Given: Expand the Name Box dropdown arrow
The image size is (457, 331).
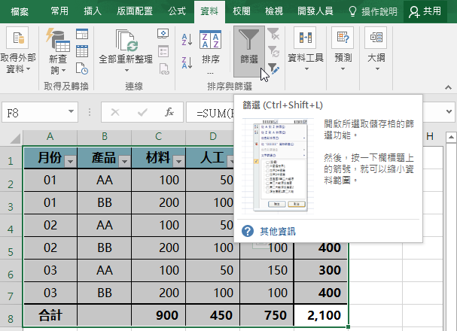Looking at the screenshot, I should click(x=71, y=111).
